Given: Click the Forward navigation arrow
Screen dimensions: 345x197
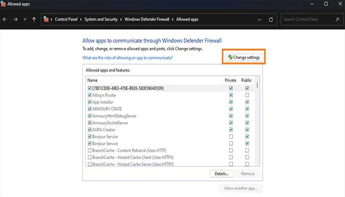Looking at the screenshot, I should (15, 19).
